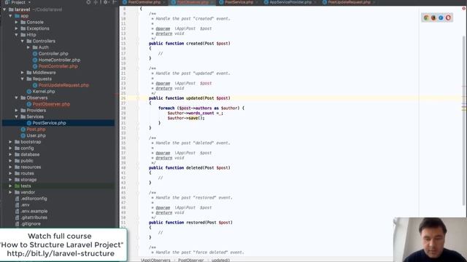Click PostUpdateRequest.php file icon in tree
Viewport: 467px width, 262px height.
(35, 85)
